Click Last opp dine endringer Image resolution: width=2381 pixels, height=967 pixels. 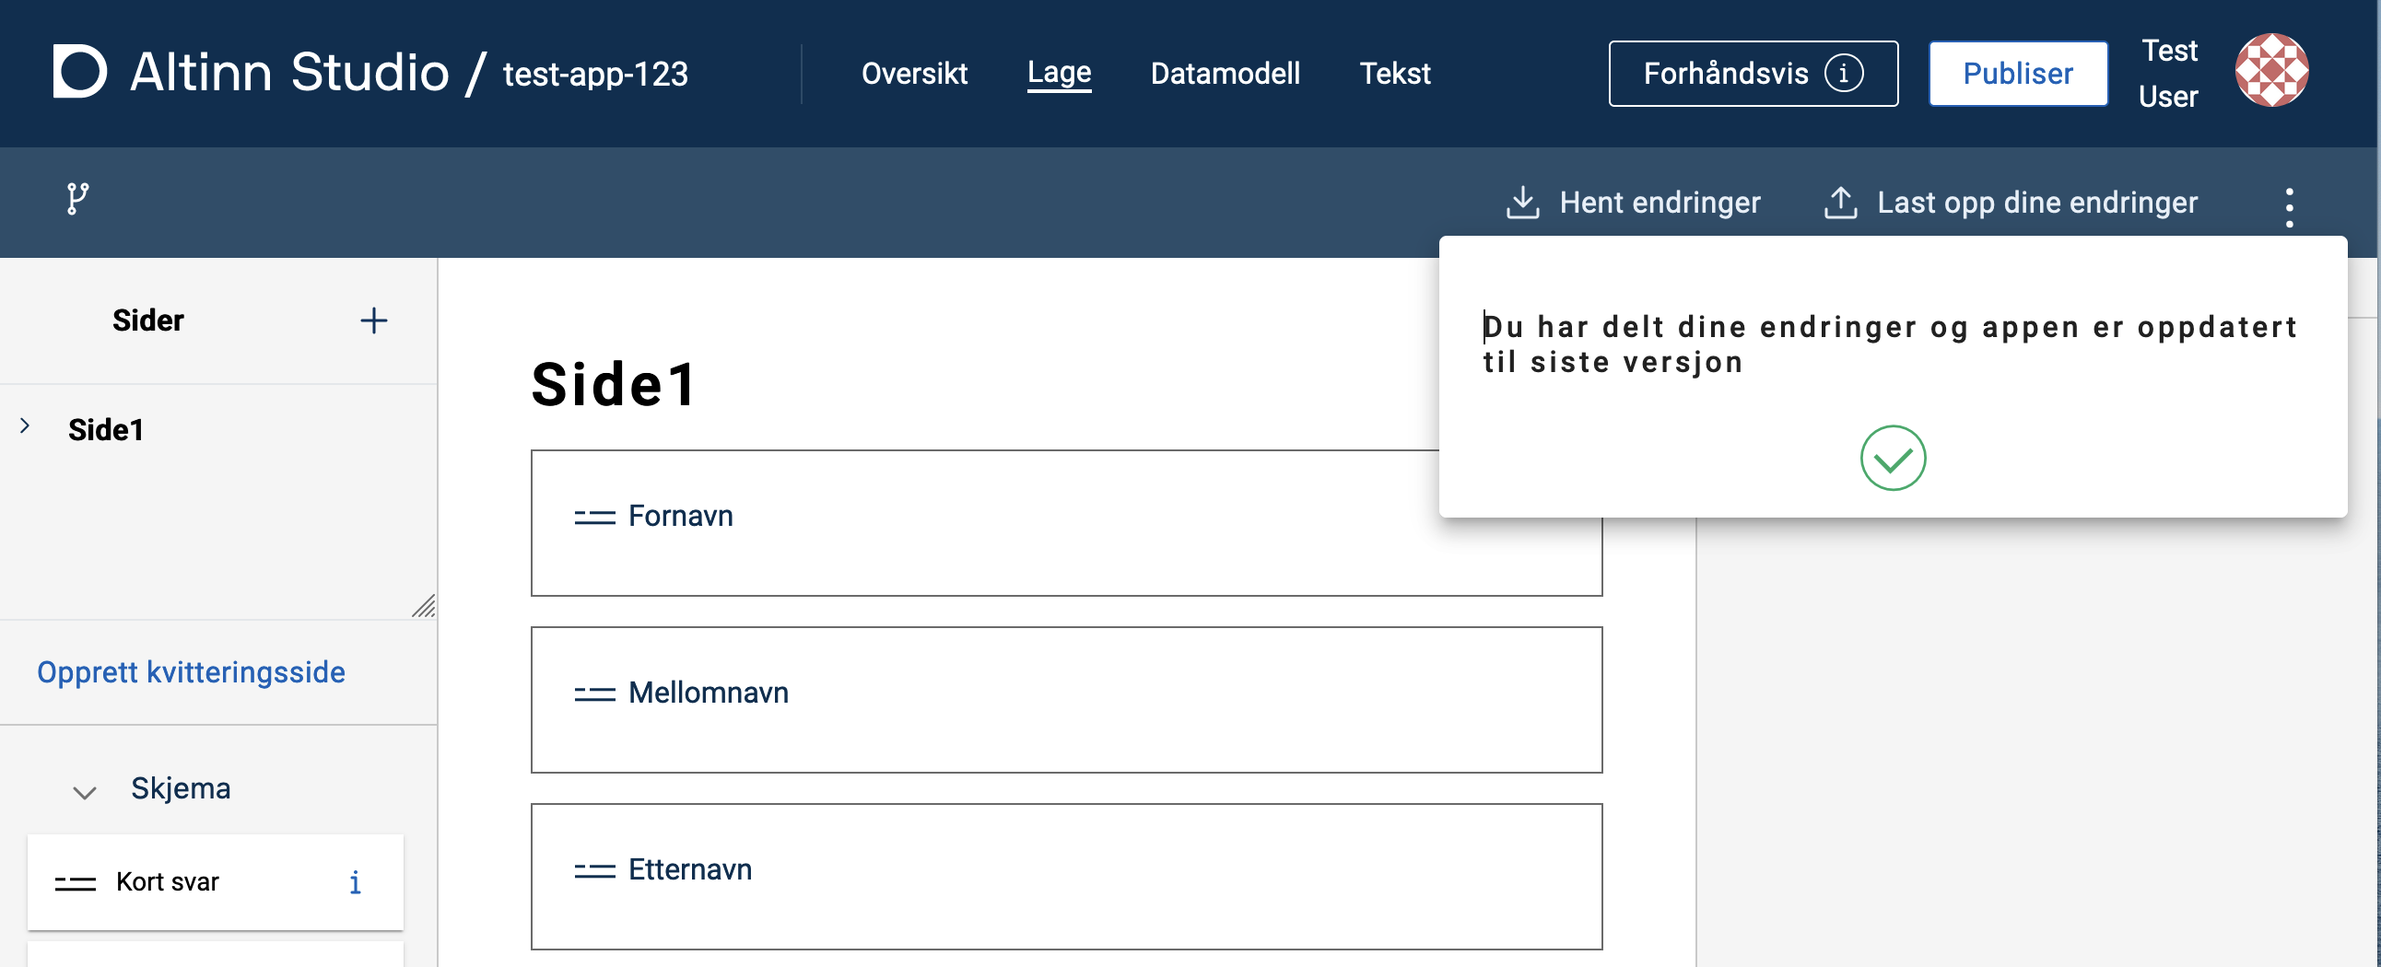pyautogui.click(x=2011, y=203)
